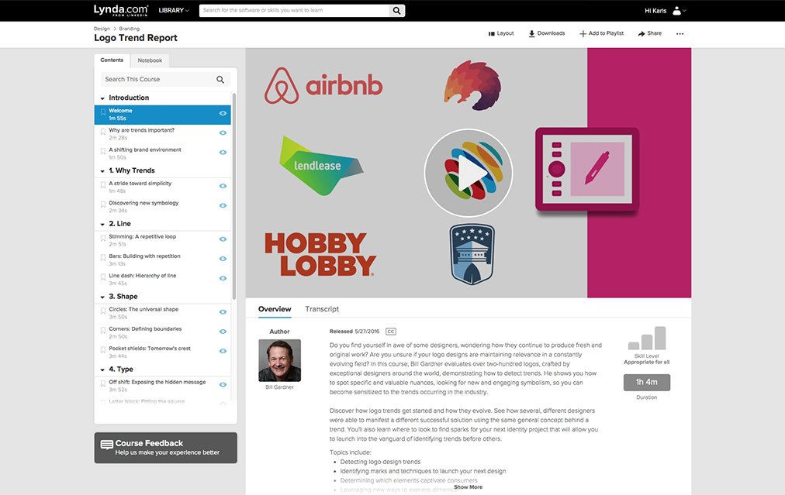Bookmark 'Circles: The universal shape' video
The image size is (785, 495).
(103, 311)
